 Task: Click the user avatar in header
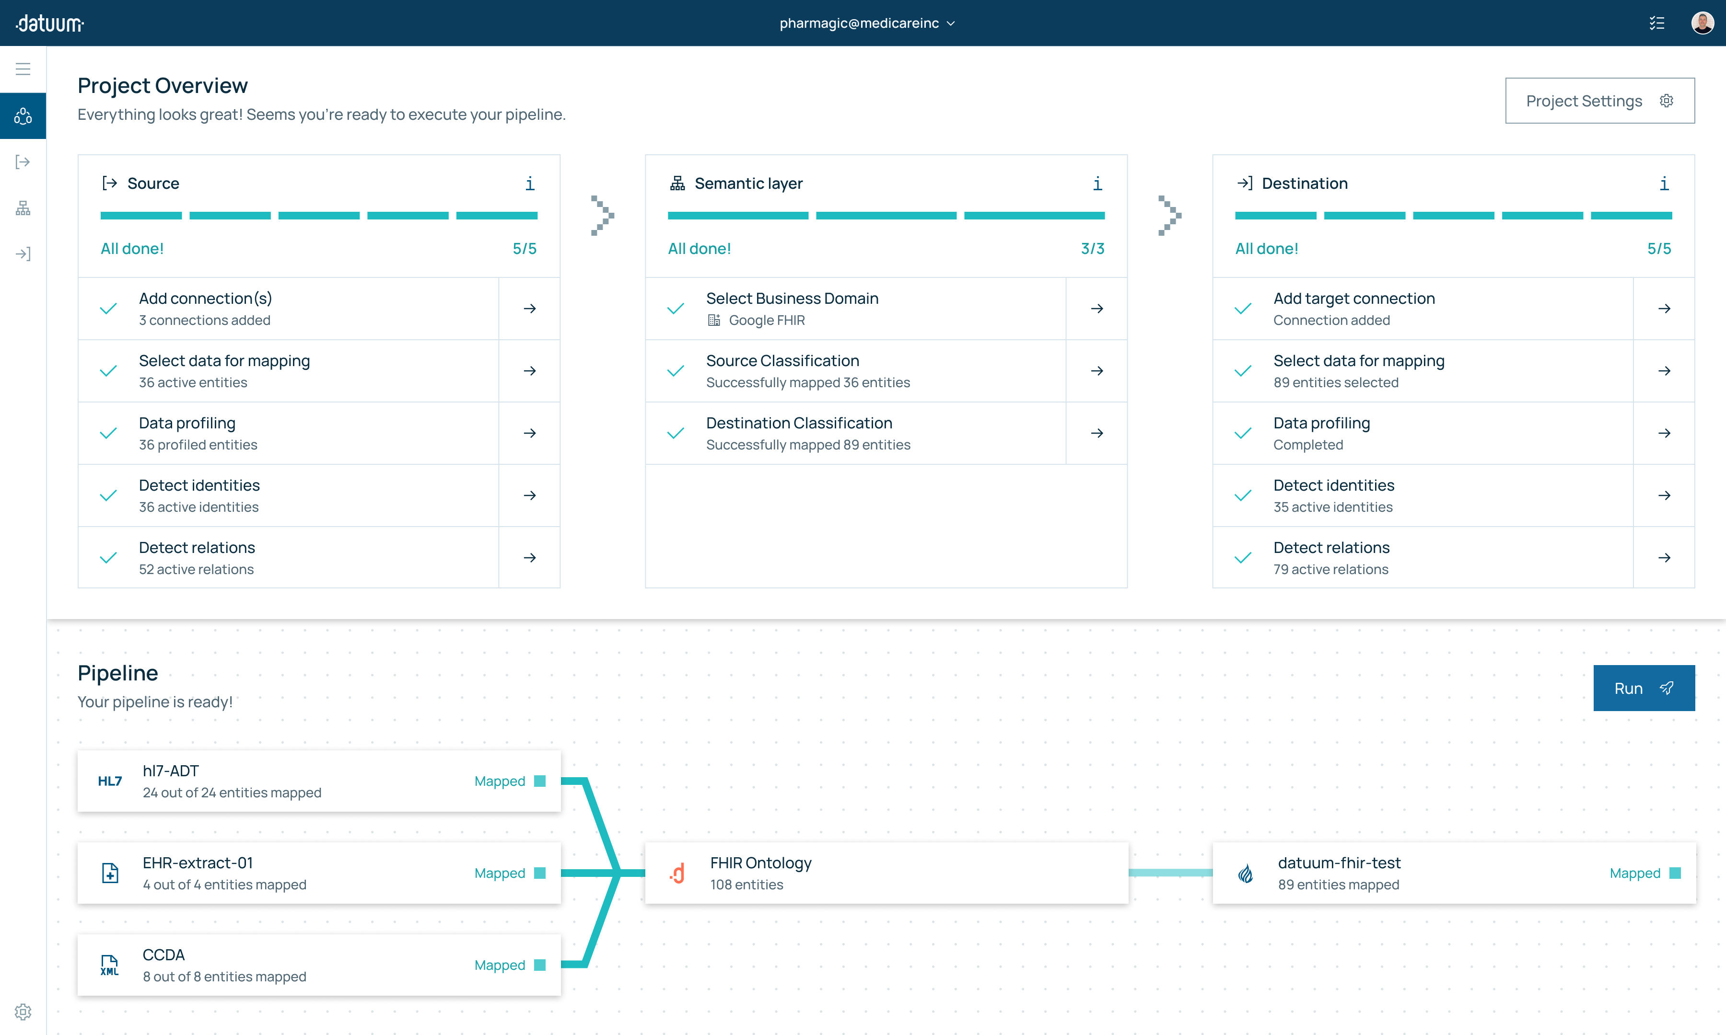1703,23
